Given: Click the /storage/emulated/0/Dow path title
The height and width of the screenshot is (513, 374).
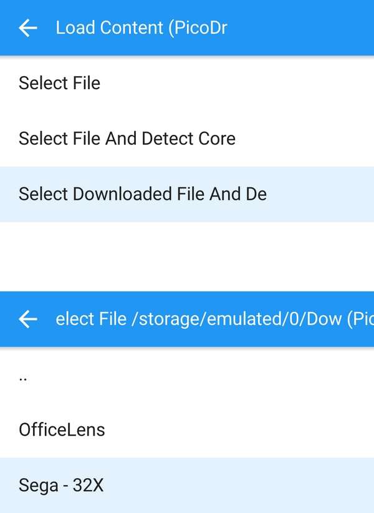Looking at the screenshot, I should click(x=236, y=319).
